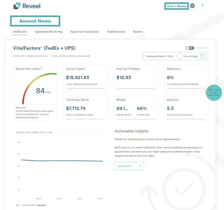224x210 pixels.
Task: Click the Sep 18 chart axis label
Action: pyautogui.click(x=39, y=199)
